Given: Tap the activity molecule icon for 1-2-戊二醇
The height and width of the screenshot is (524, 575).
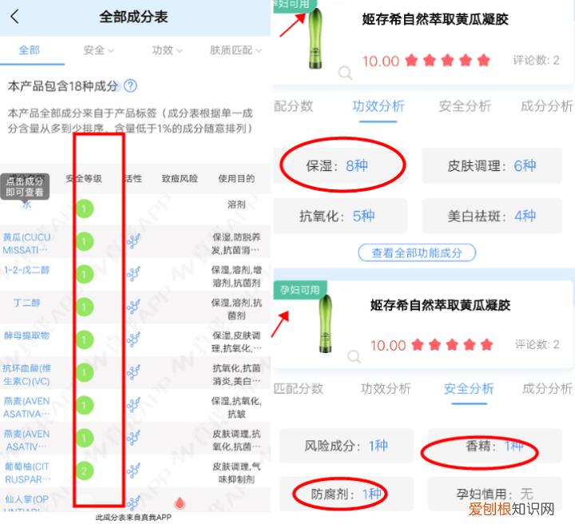Looking at the screenshot, I should pos(133,274).
